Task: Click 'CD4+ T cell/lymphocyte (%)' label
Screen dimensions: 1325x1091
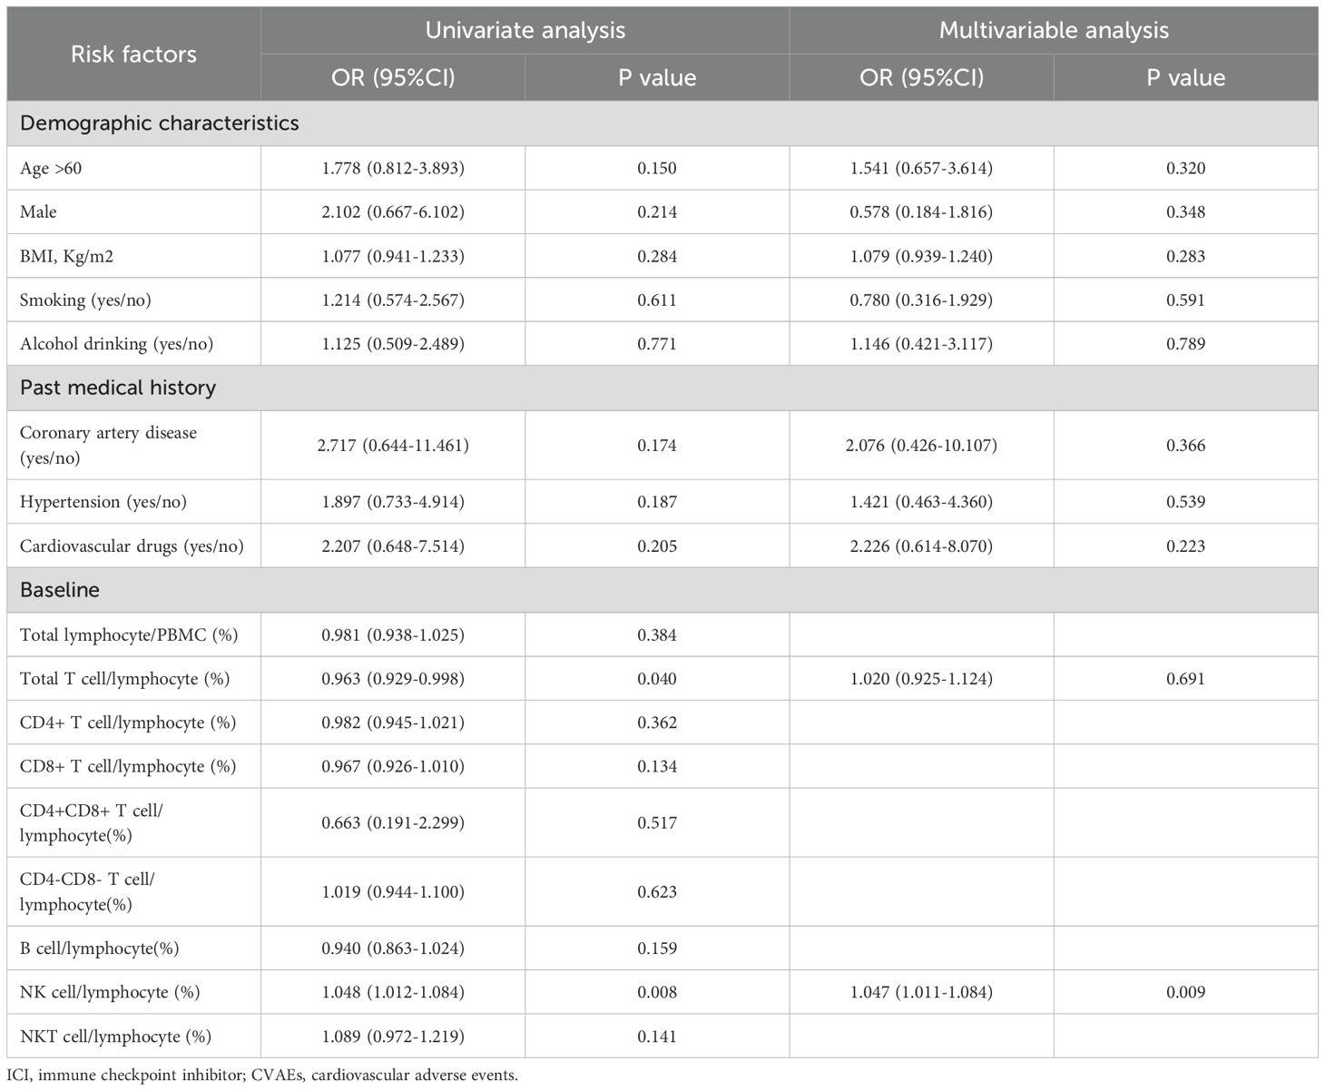Action: [128, 722]
